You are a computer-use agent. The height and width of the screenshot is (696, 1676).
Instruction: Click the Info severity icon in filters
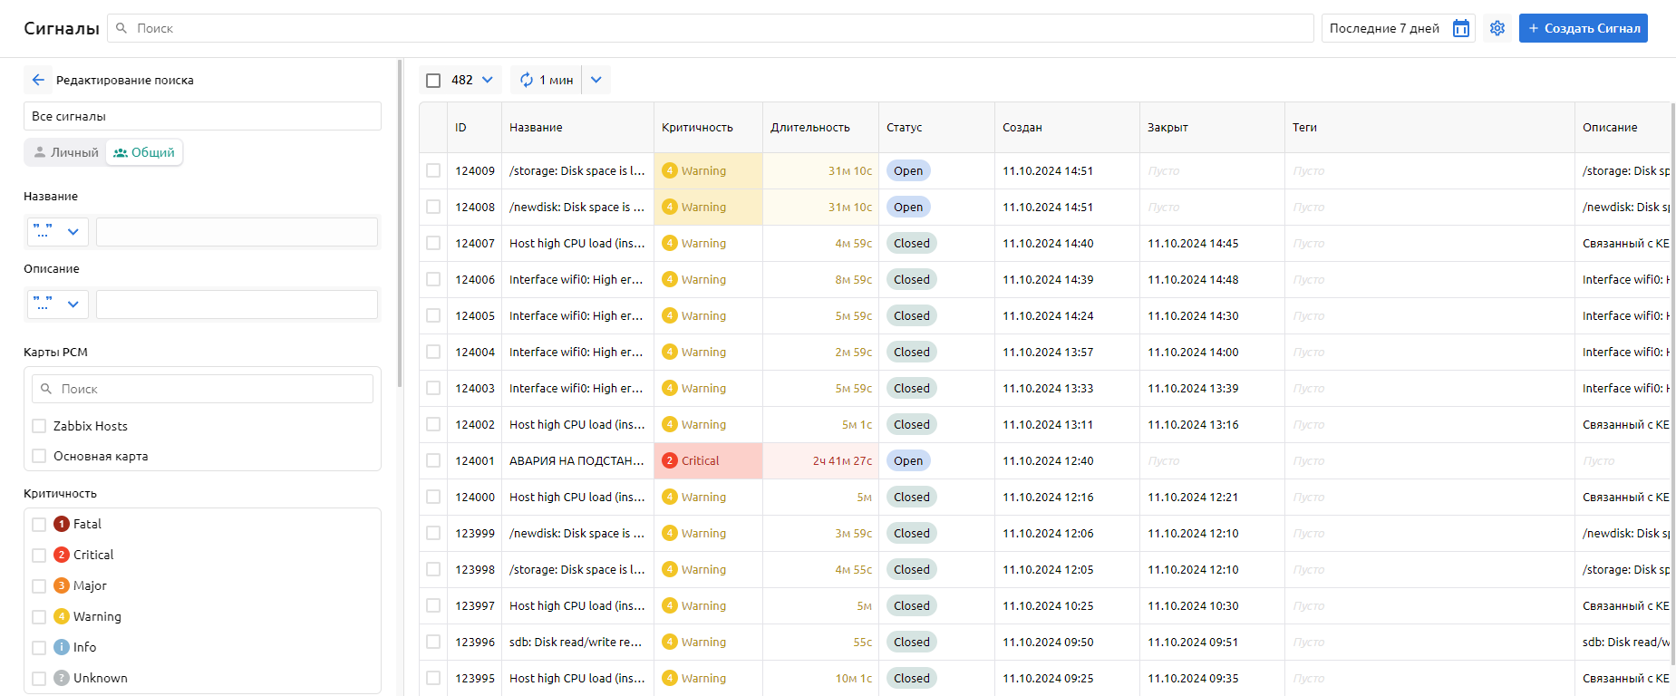point(62,647)
